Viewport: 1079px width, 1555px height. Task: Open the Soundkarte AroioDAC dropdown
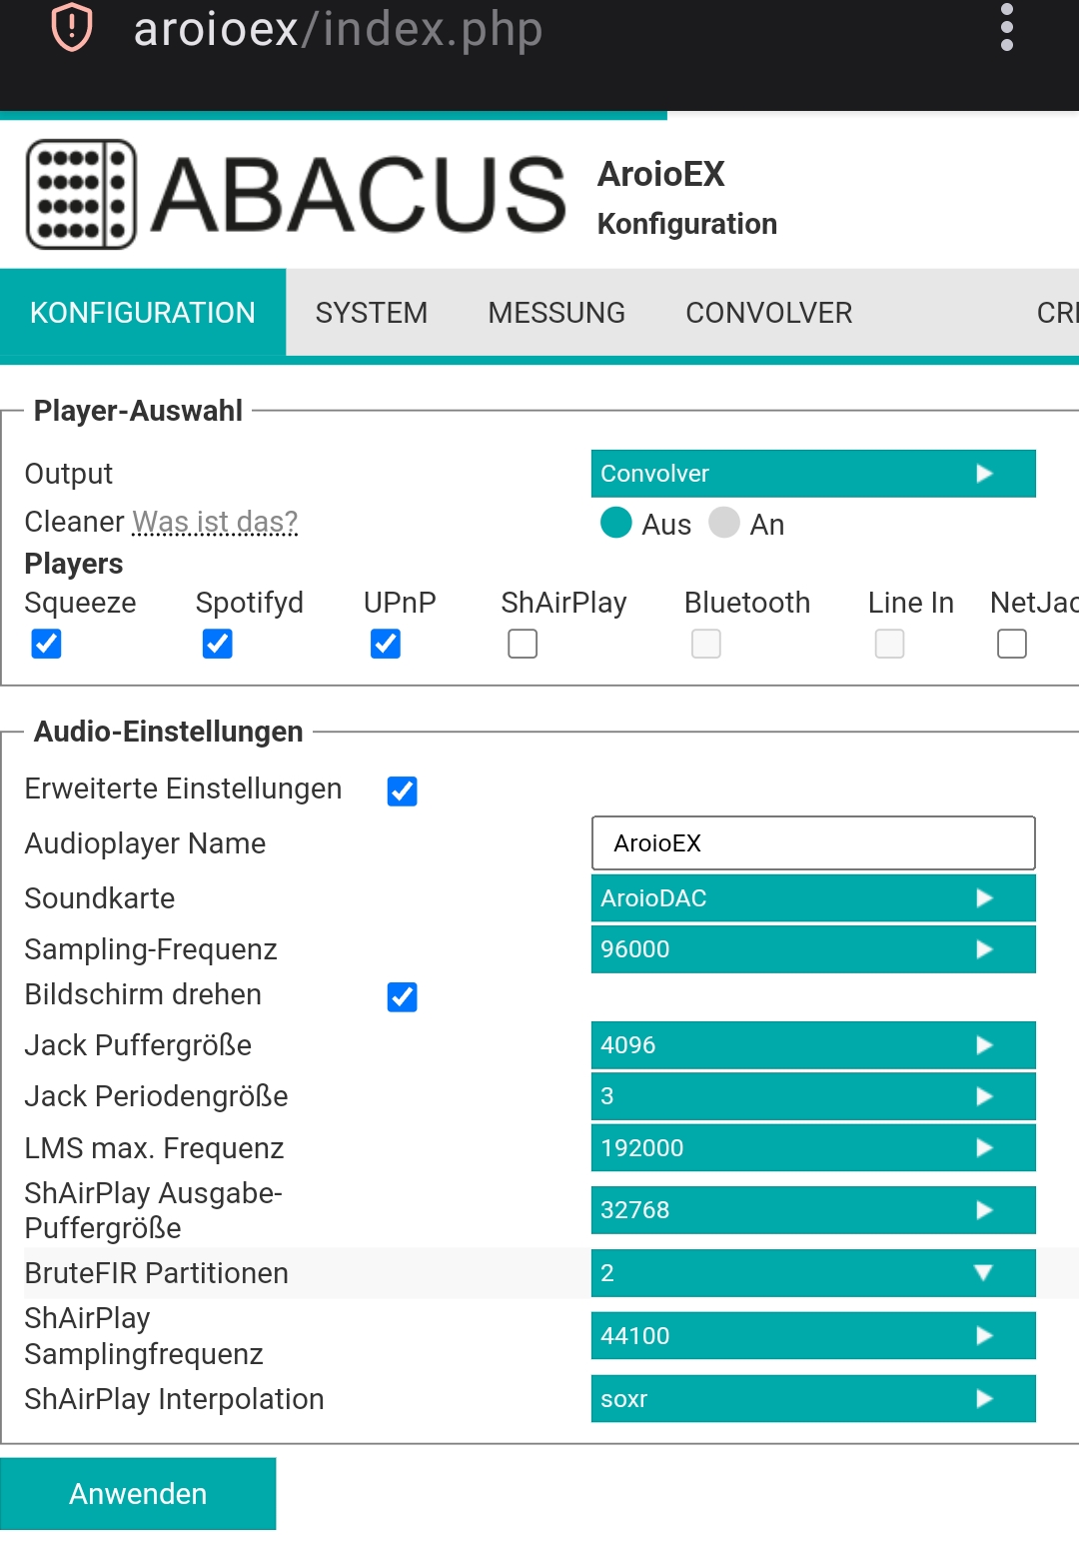pyautogui.click(x=813, y=898)
